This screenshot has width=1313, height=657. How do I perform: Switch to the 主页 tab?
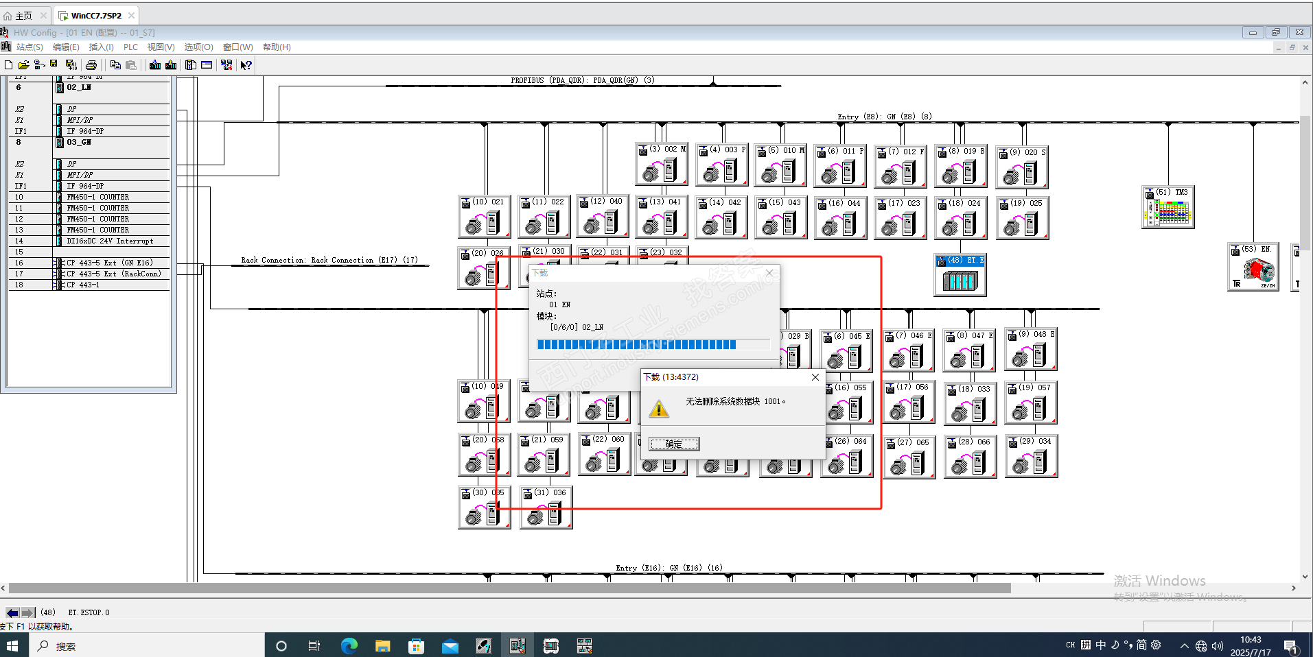[x=24, y=15]
